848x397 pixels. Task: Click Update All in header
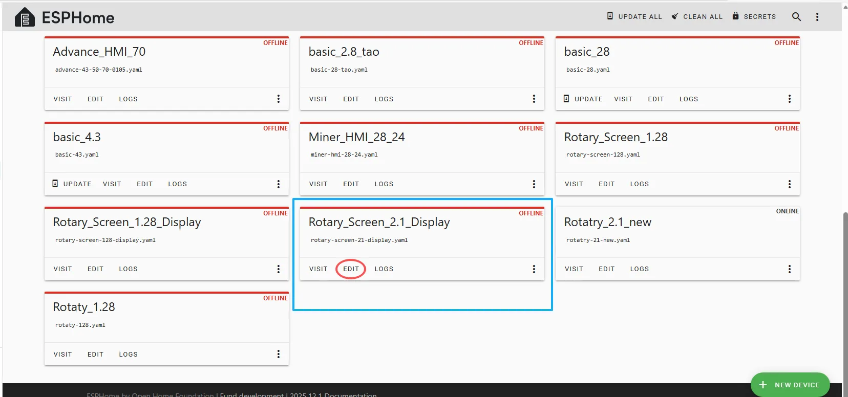[634, 16]
